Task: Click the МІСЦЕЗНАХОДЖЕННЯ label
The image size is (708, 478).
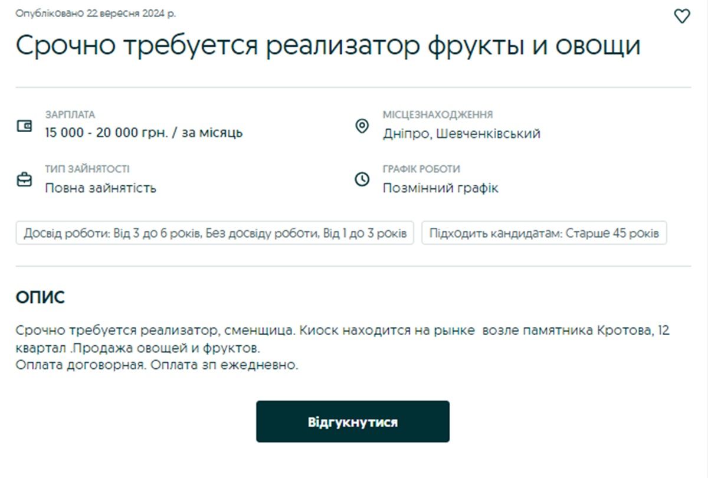Action: click(437, 114)
